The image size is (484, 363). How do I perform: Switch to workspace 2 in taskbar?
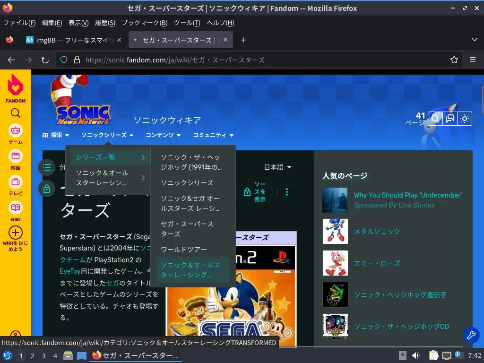33,356
